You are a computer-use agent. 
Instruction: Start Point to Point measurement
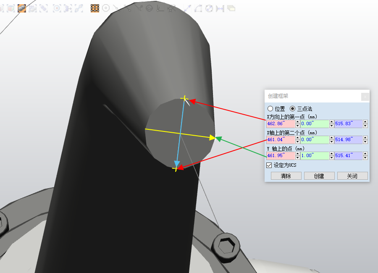coord(187,8)
